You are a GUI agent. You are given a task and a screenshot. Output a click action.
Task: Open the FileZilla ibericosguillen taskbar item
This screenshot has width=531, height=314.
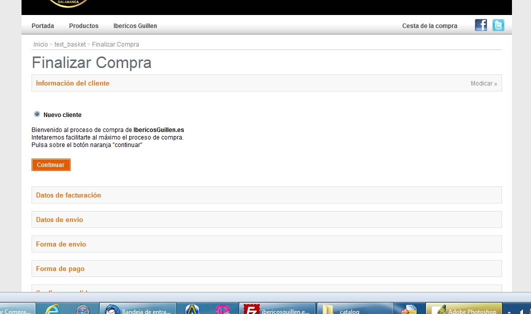pos(277,309)
